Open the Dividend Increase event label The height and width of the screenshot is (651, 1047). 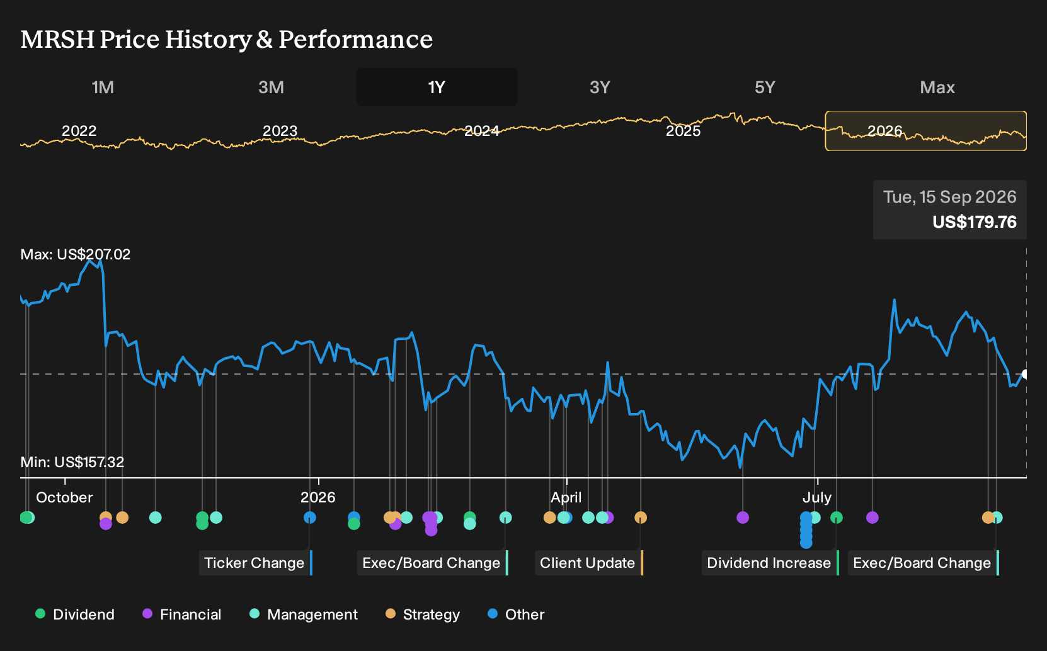pos(770,563)
